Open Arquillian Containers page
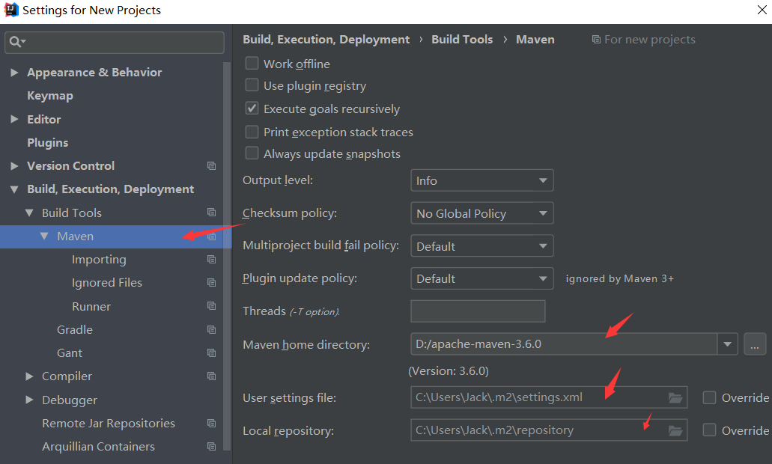The width and height of the screenshot is (772, 464). click(x=99, y=446)
